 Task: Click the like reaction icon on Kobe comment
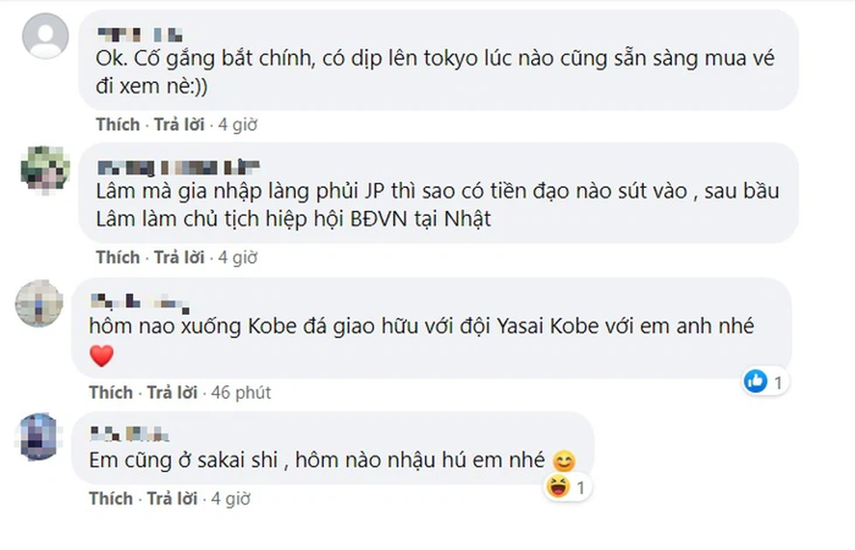pos(755,382)
